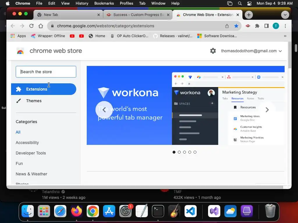Image resolution: width=298 pixels, height=223 pixels.
Task: Open the History menu
Action: [x=82, y=3]
